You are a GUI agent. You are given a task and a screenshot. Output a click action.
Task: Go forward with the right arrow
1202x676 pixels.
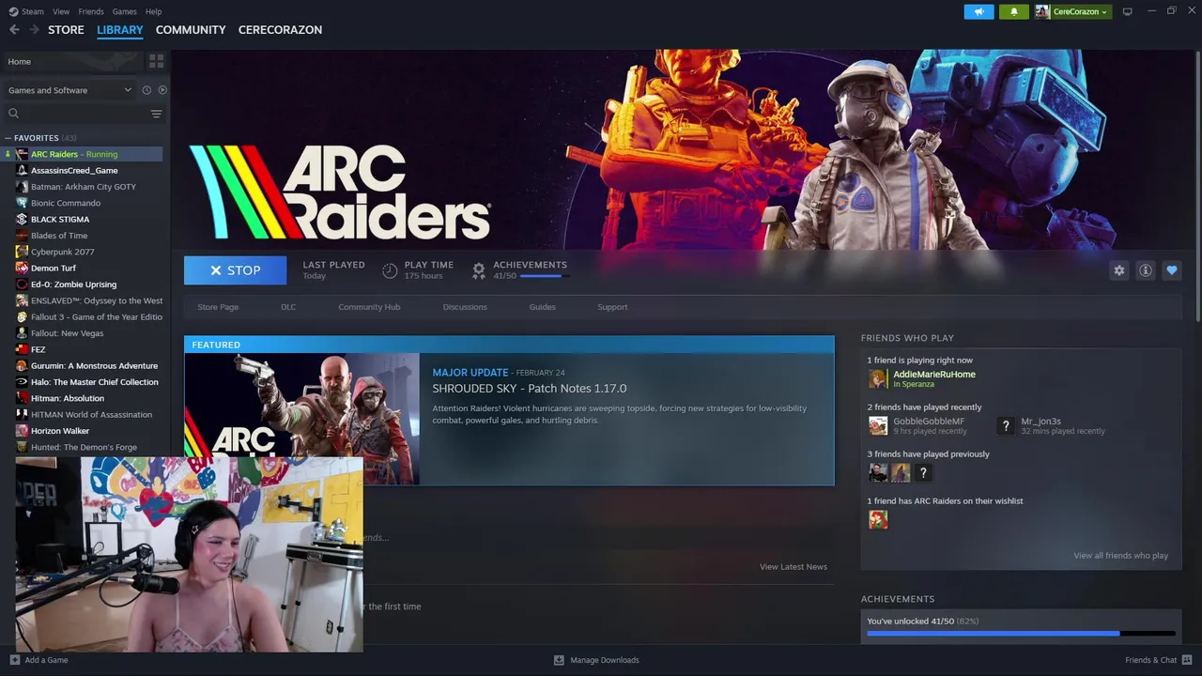click(34, 29)
